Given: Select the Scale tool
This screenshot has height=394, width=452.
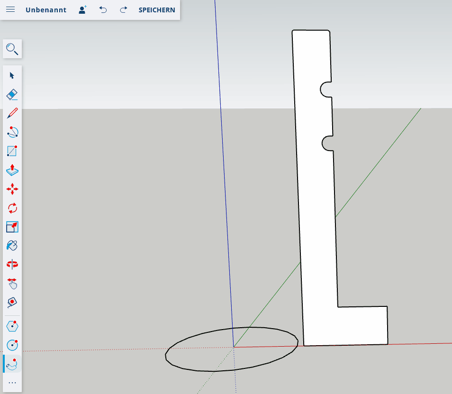Looking at the screenshot, I should pos(12,227).
